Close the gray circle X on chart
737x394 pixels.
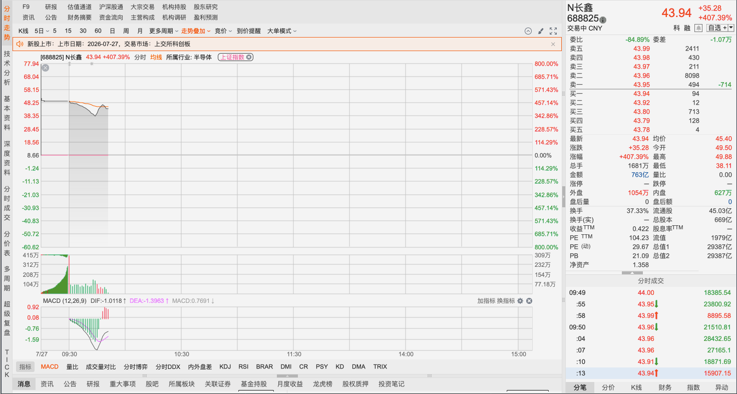[45, 68]
